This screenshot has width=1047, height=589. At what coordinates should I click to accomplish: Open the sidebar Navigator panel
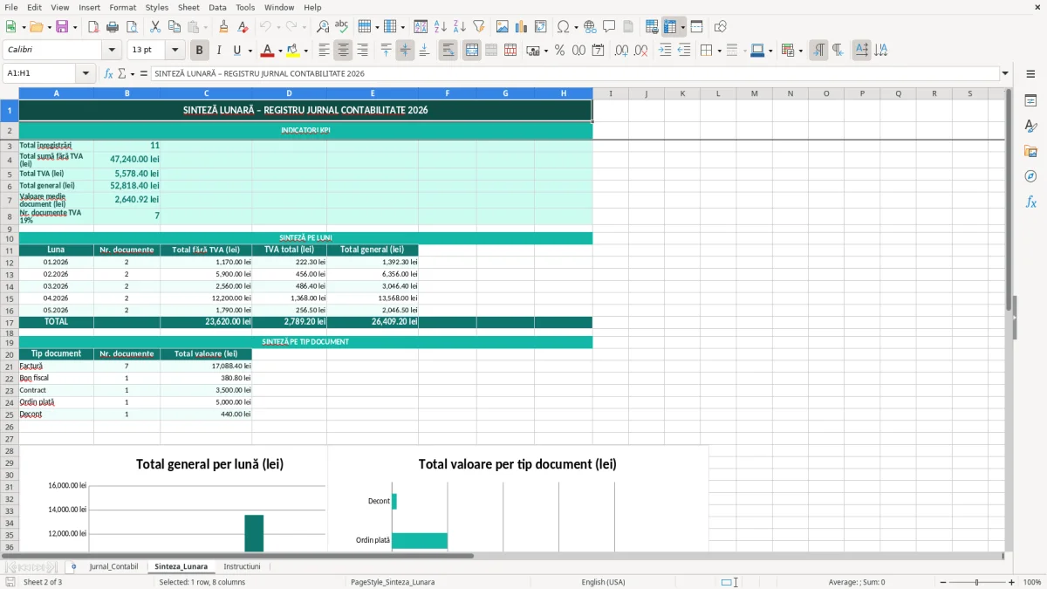pyautogui.click(x=1030, y=176)
